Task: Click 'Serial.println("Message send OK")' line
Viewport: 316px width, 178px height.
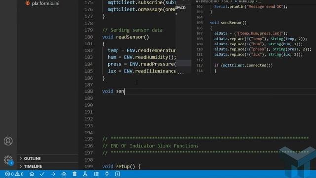Action: click(251, 6)
